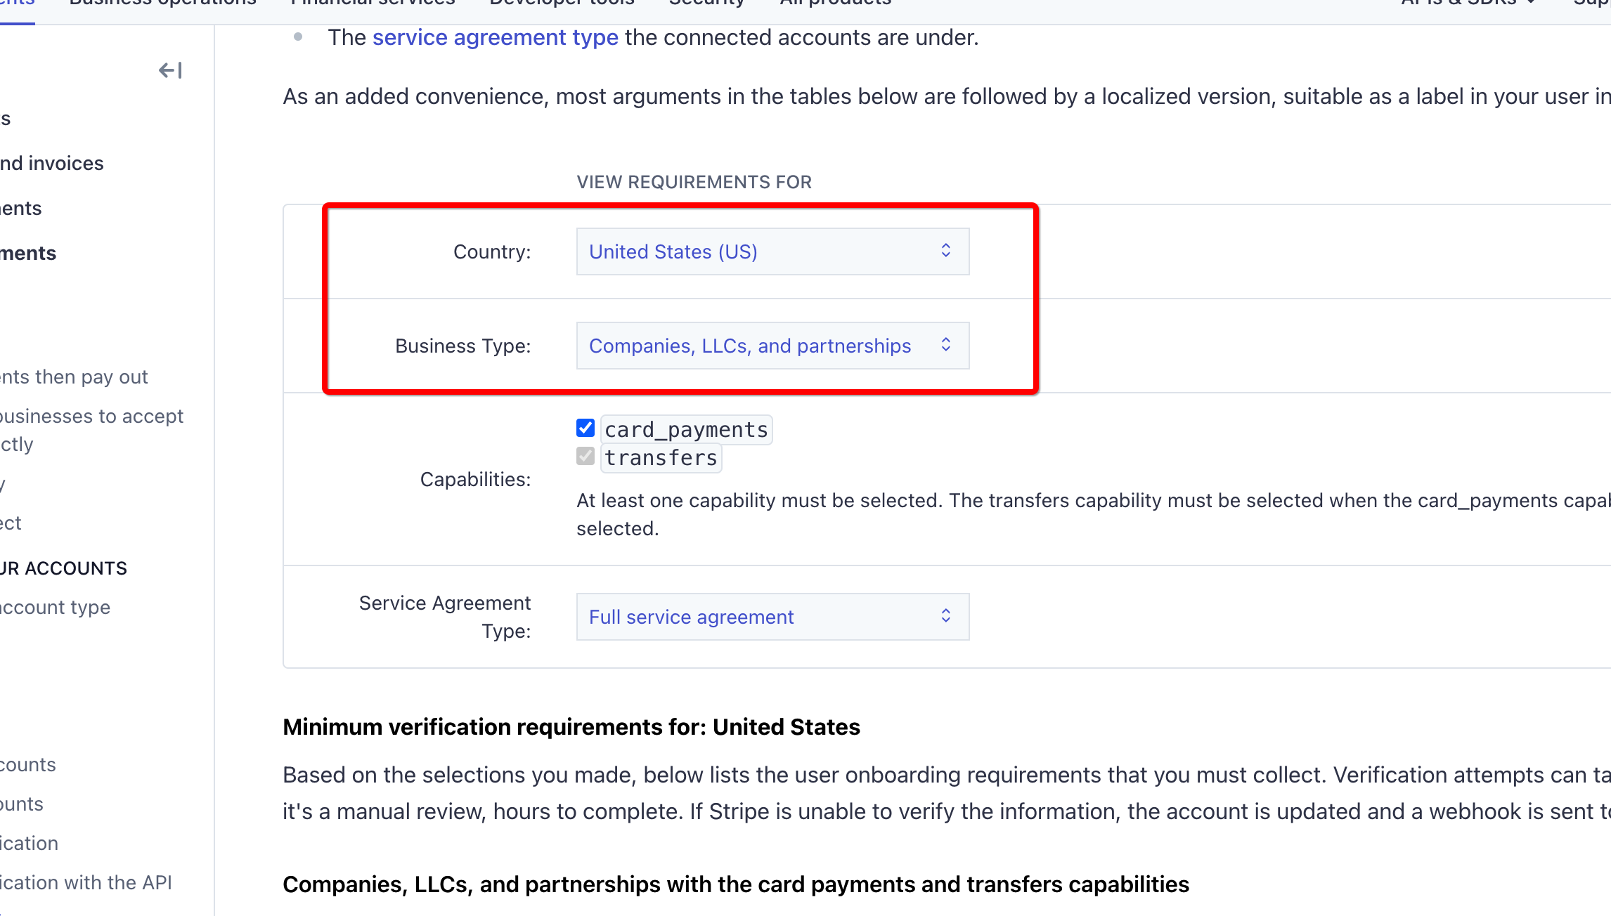Click the "account type" sidebar link
The image size is (1611, 916).
point(55,607)
